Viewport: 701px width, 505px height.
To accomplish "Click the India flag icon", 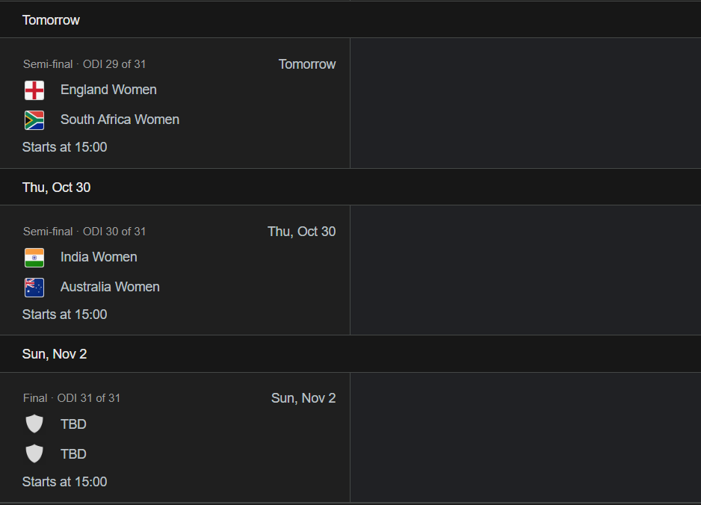I will point(34,258).
